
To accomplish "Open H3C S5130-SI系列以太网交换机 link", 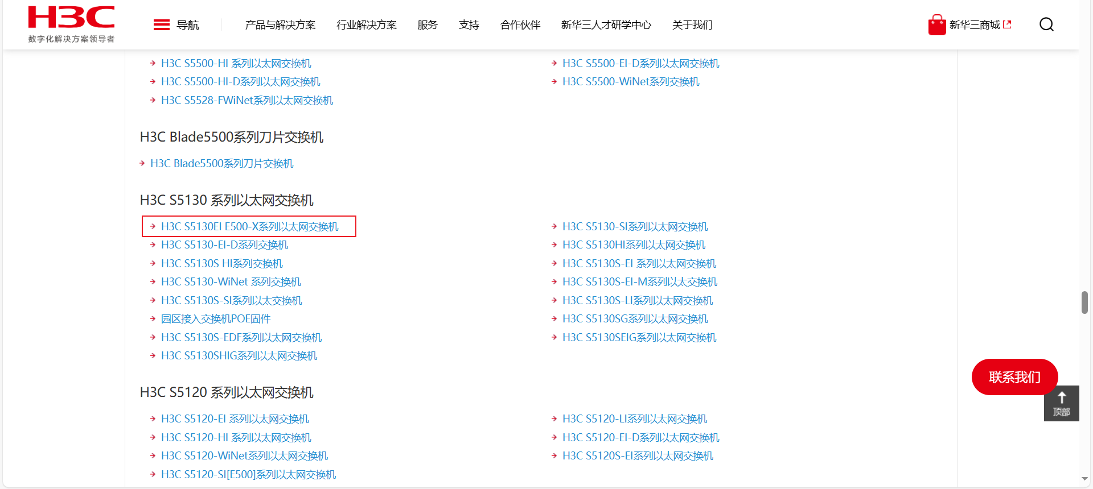I will click(635, 227).
